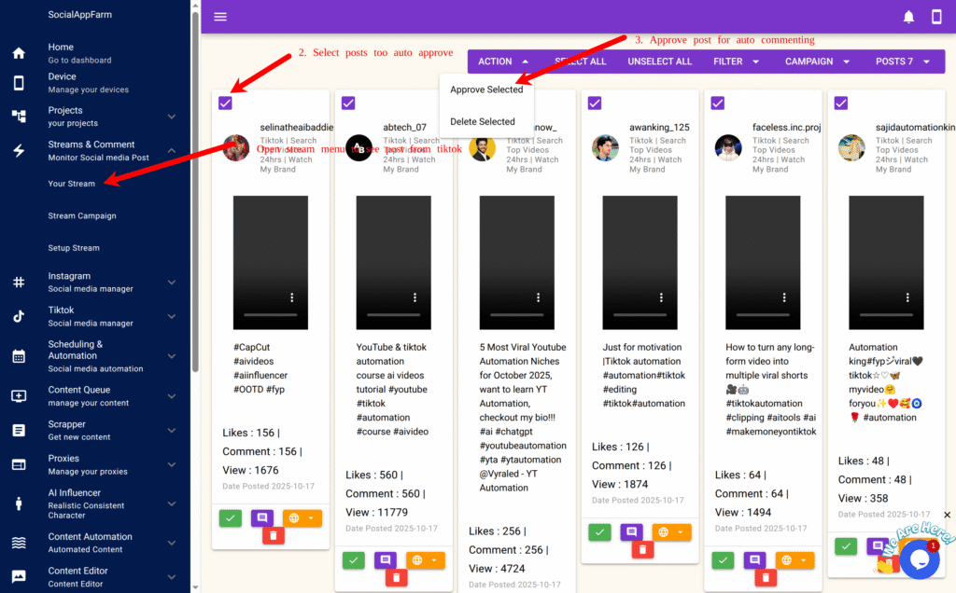This screenshot has width=956, height=593.
Task: Click the sidebar vertical scrollbar
Action: click(x=195, y=186)
